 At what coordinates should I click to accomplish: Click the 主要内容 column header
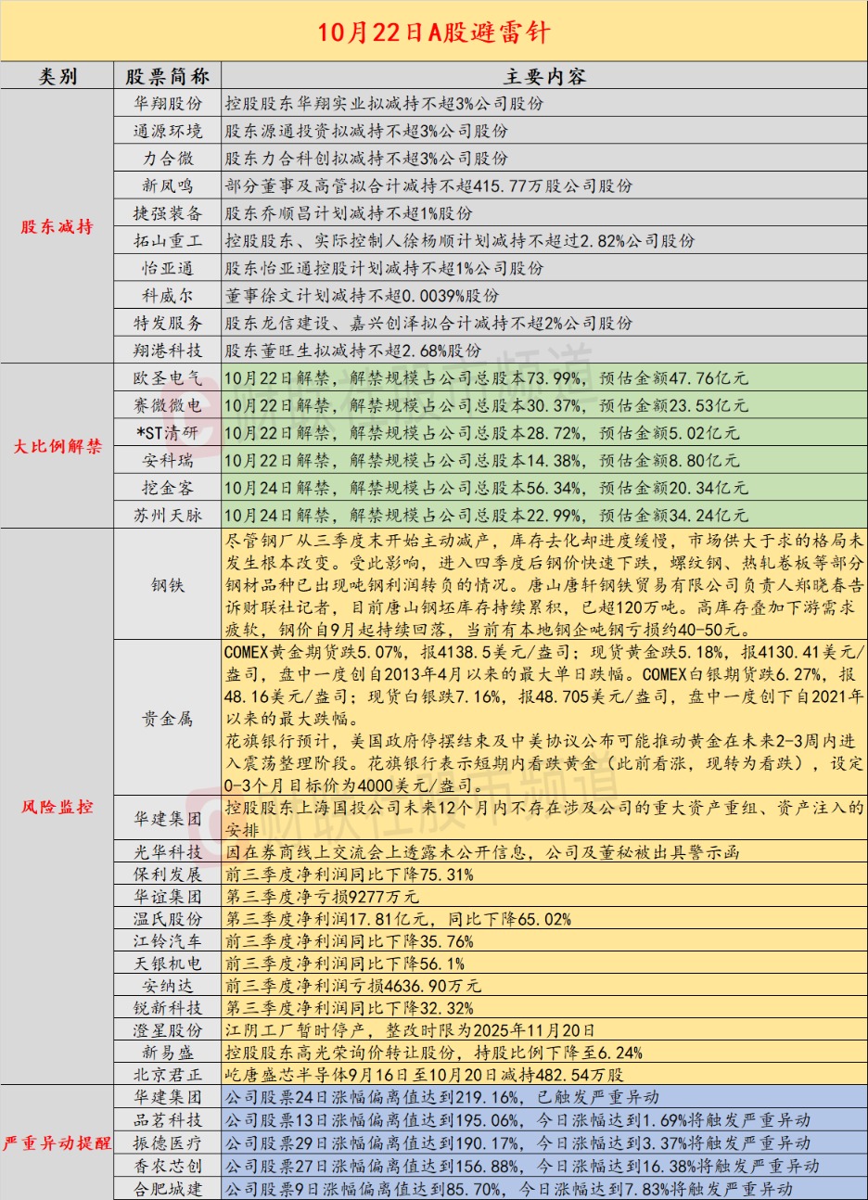544,76
